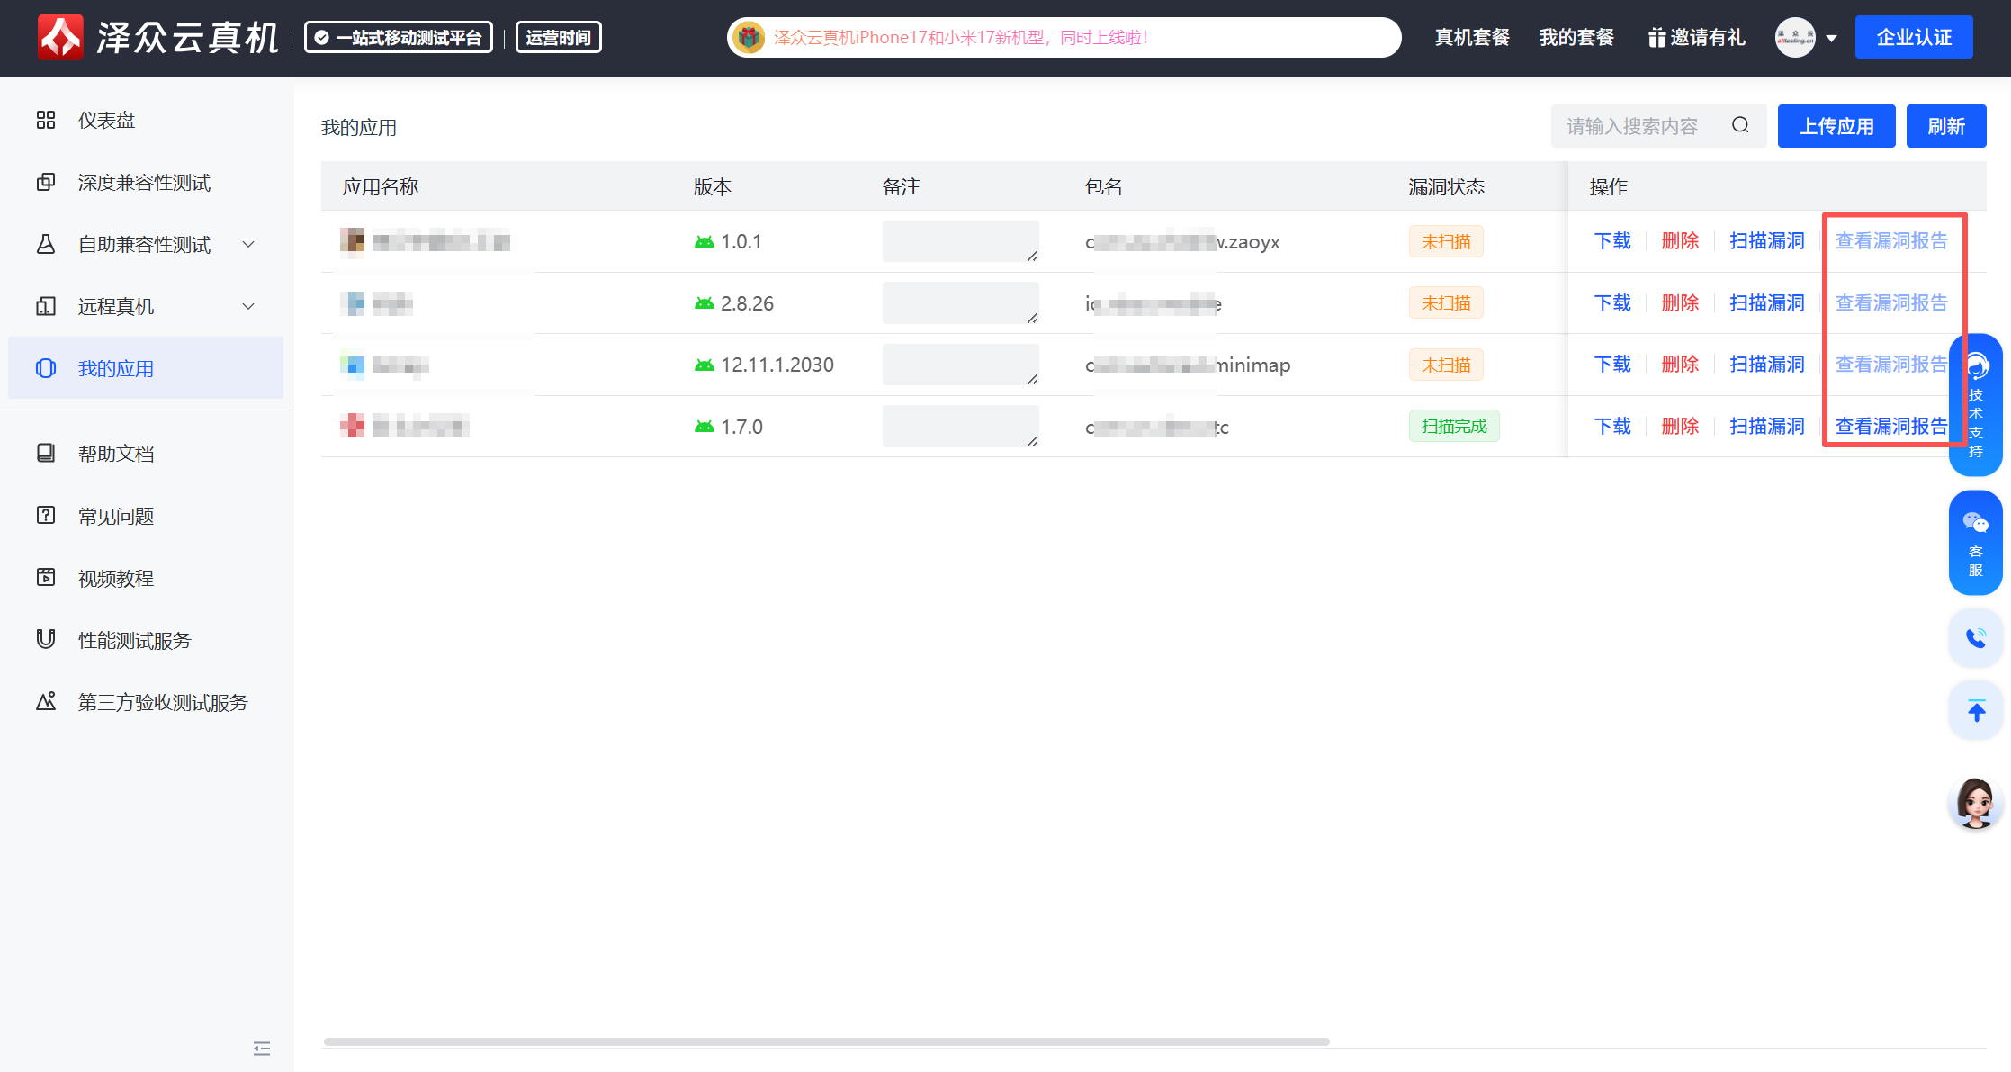Click the 上传应用 button
The image size is (2011, 1072).
(x=1836, y=126)
